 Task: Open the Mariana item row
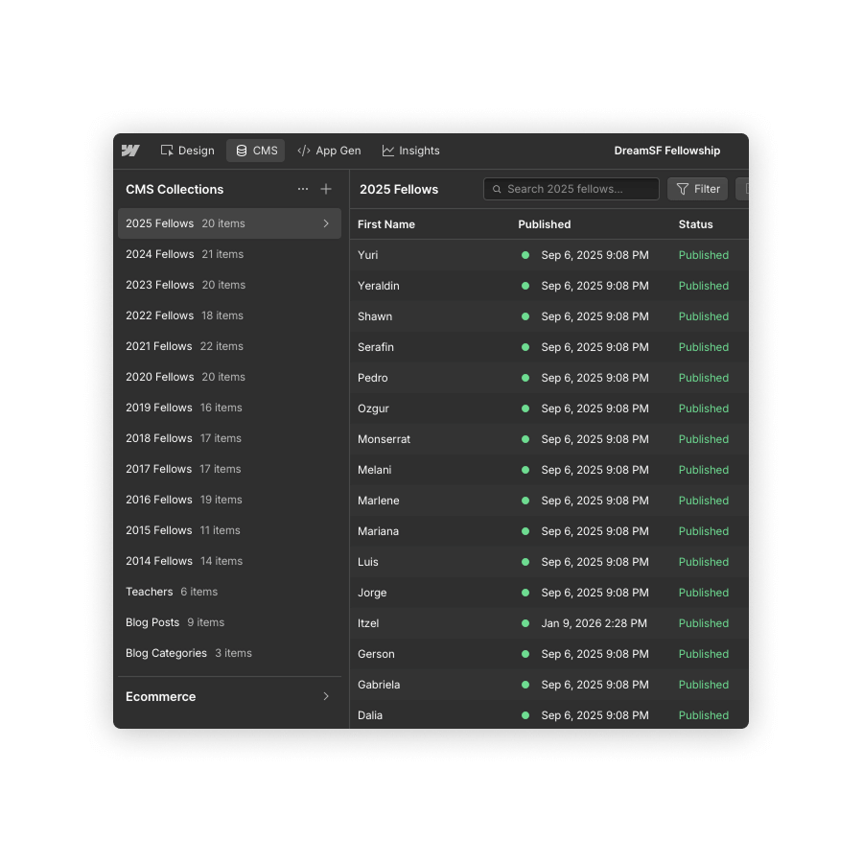coord(549,531)
